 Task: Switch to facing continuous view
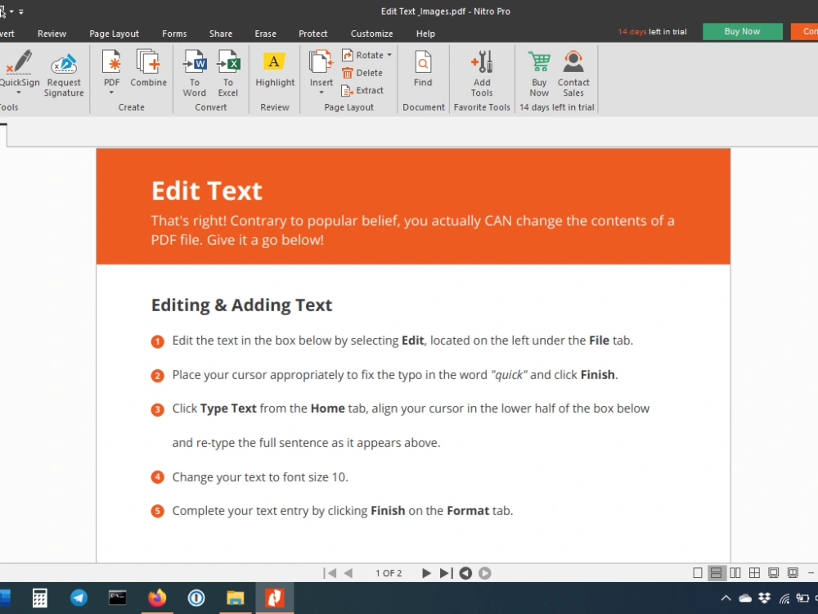tap(754, 573)
